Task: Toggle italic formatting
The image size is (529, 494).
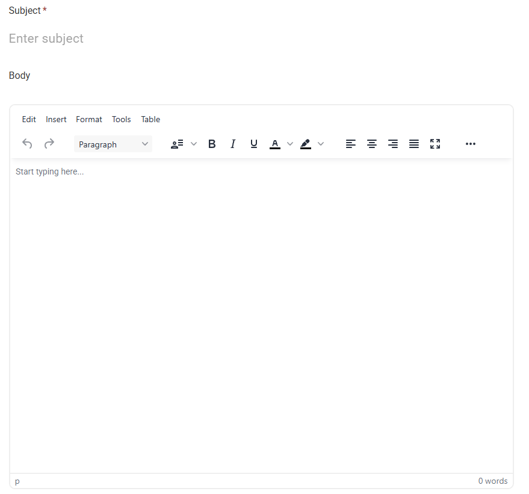Action: pyautogui.click(x=233, y=144)
